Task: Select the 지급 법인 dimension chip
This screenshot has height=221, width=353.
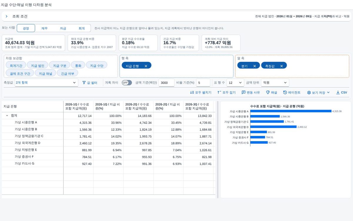Action: pyautogui.click(x=37, y=65)
